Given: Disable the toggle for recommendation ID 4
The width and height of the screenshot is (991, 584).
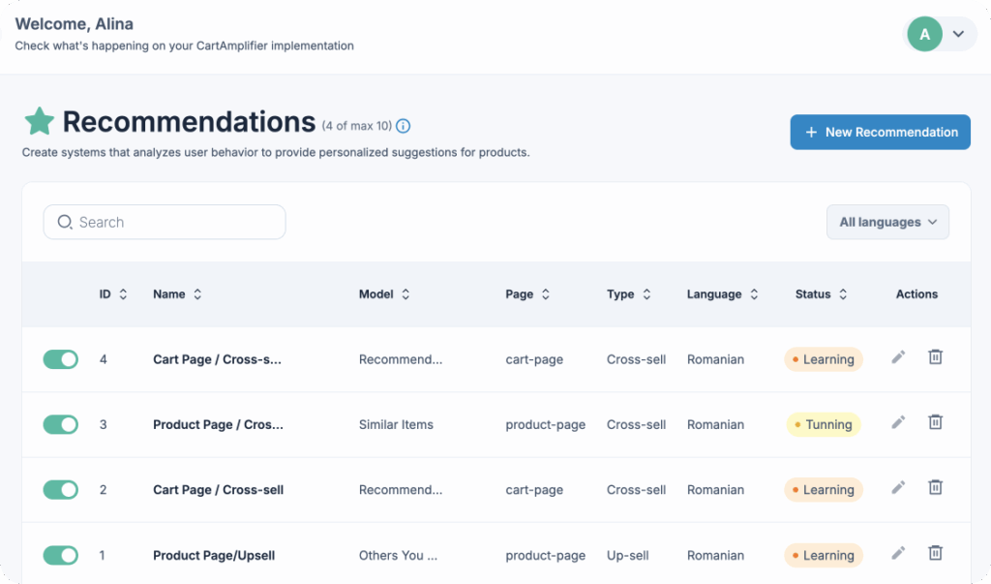Looking at the screenshot, I should [60, 359].
